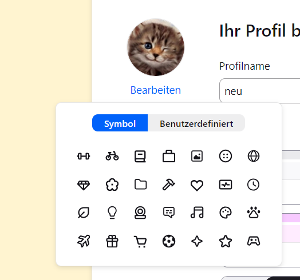Choose the bicycle profile symbol

(x=112, y=156)
